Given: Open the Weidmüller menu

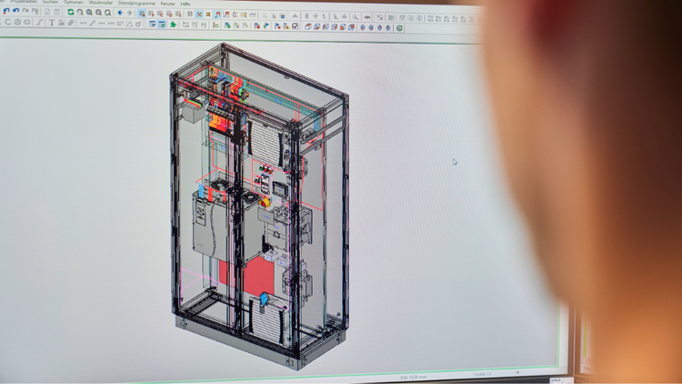Looking at the screenshot, I should click(x=100, y=3).
